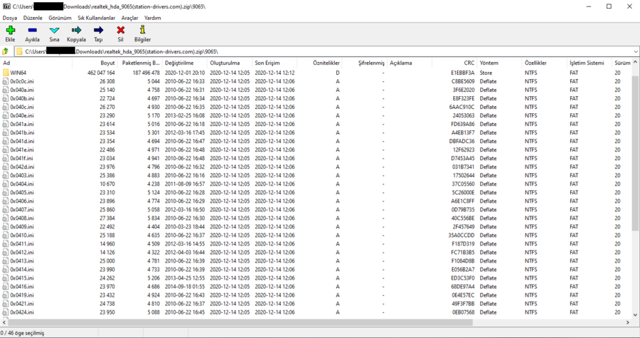Select the file name 0x0416.ini

pyautogui.click(x=23, y=287)
